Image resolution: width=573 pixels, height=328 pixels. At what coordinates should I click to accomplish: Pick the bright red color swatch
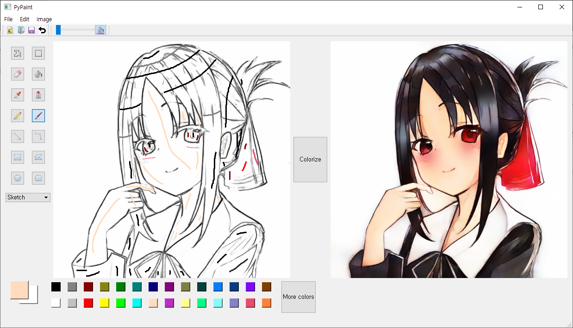click(x=88, y=303)
